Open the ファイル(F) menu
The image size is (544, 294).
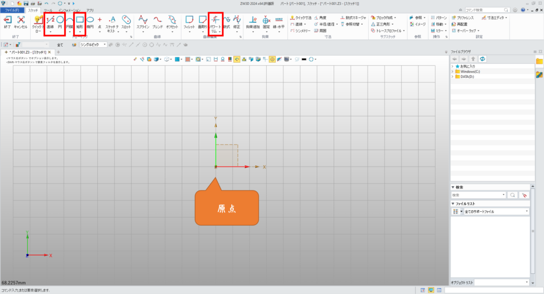click(x=12, y=10)
